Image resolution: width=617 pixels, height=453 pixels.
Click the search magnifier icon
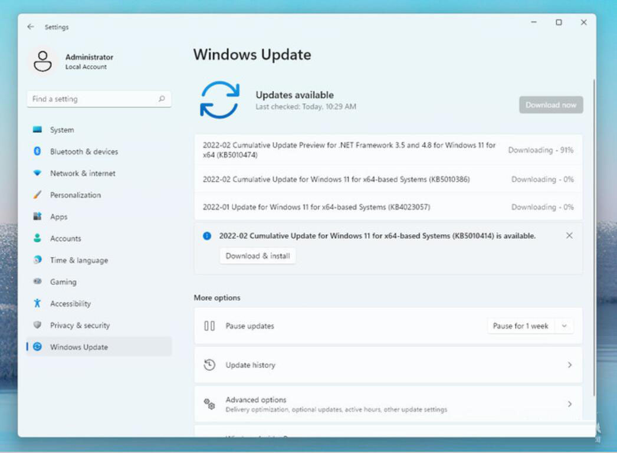(162, 99)
